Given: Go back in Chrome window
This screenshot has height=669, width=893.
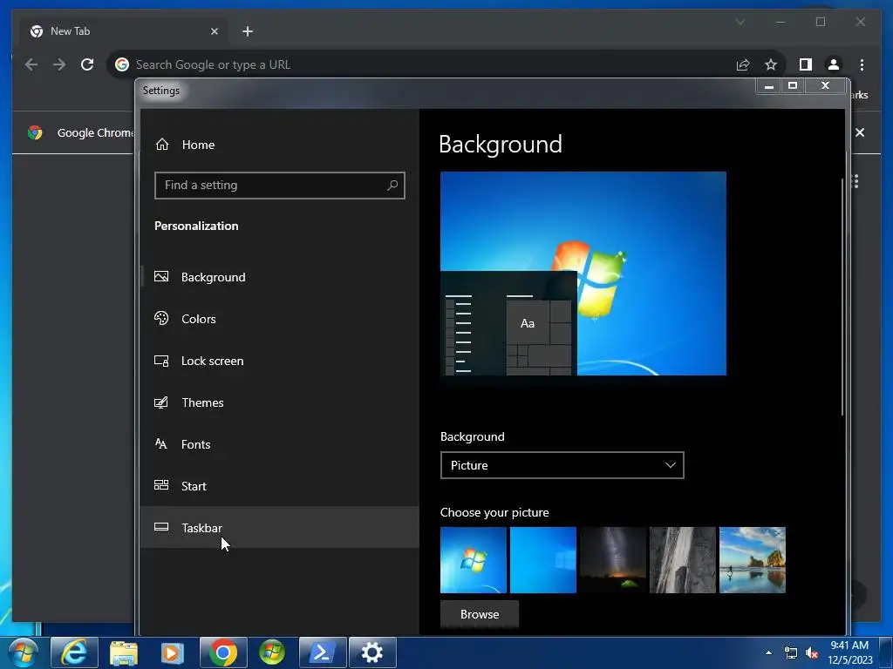Looking at the screenshot, I should click(x=31, y=64).
